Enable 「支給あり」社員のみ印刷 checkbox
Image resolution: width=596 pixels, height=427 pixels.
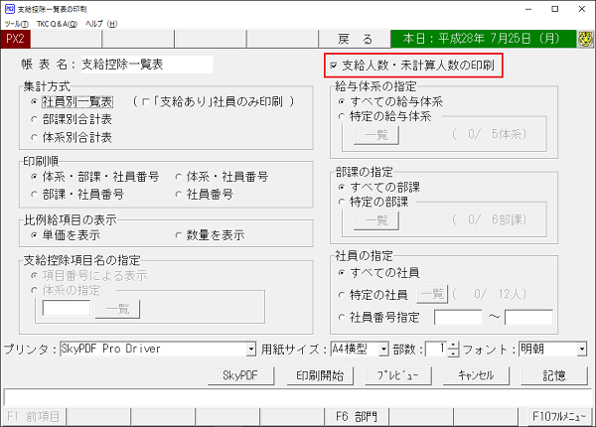pos(146,102)
